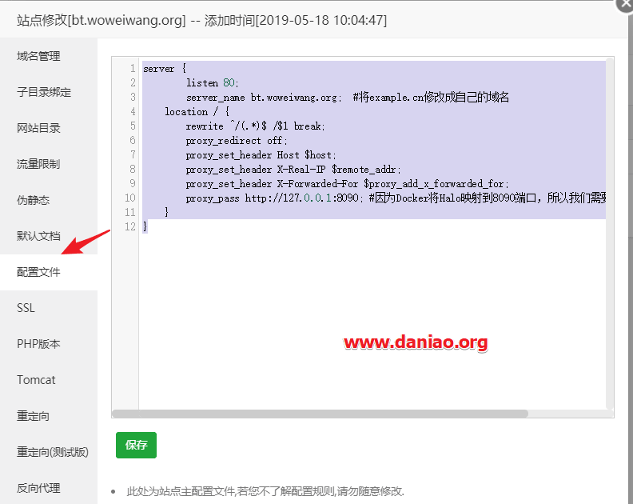The width and height of the screenshot is (633, 504).
Task: Close the site modification dialog
Action: tap(625, 5)
